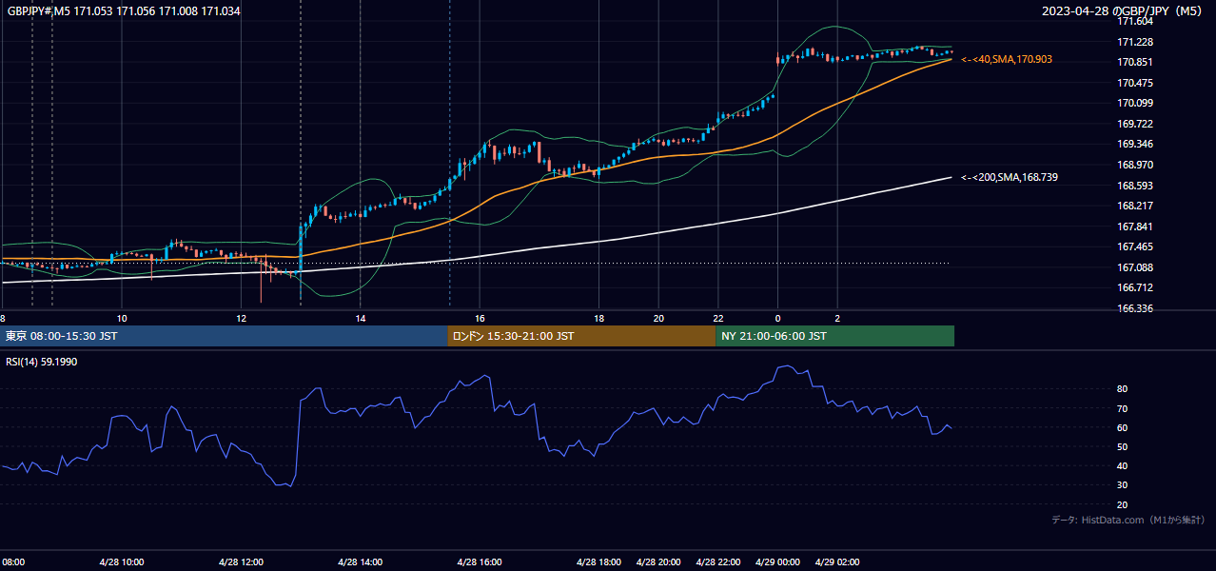Click the RSI scale value 50
Viewport: 1216px width, 571px height.
point(1122,446)
